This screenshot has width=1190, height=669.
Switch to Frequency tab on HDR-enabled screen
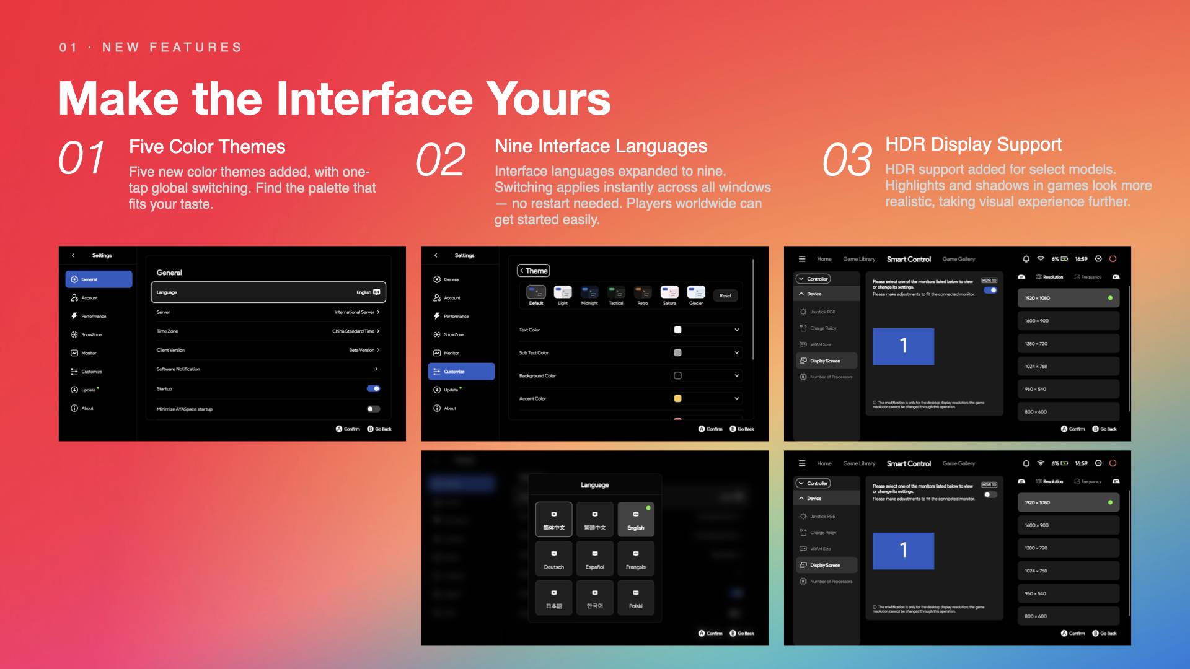(x=1088, y=277)
